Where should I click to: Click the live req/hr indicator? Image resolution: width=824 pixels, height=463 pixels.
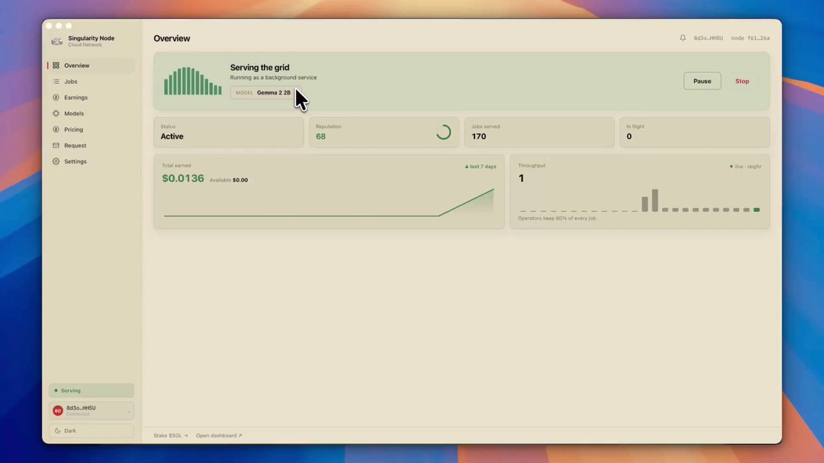746,167
